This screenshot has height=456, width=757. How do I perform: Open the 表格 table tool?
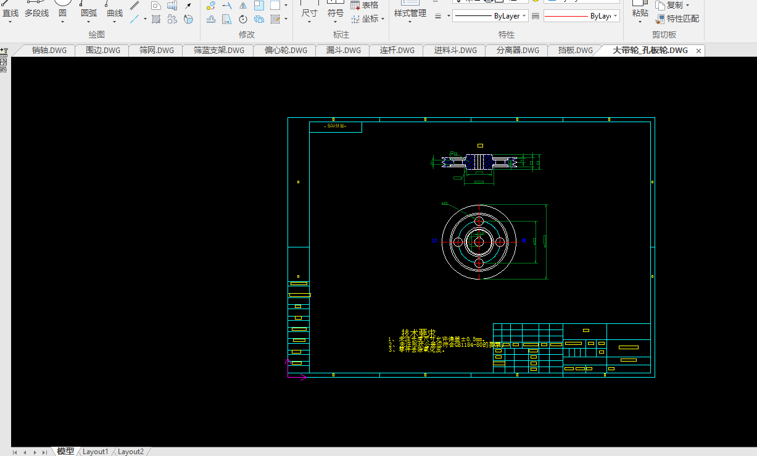(x=364, y=6)
